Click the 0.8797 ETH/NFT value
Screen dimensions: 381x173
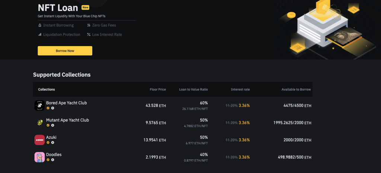[196, 161]
